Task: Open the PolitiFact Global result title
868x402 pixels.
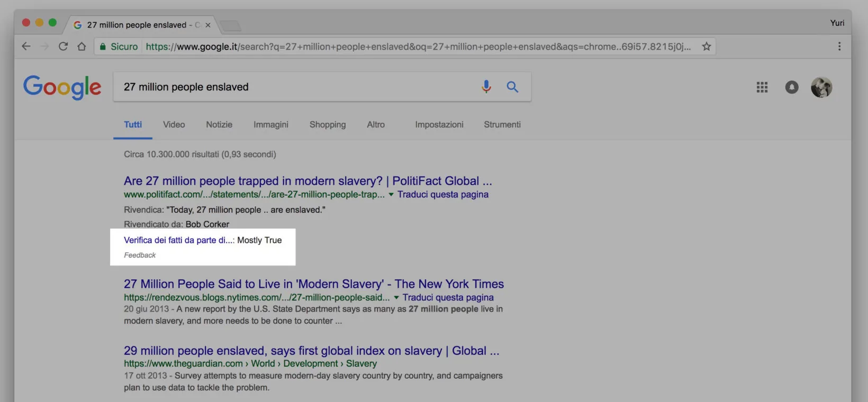Action: point(308,181)
